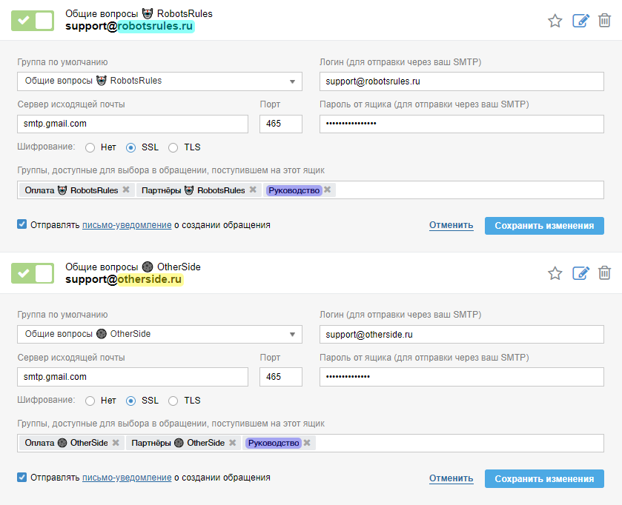
Task: Uncheck notification email checkbox for otherside.ru
Action: pyautogui.click(x=22, y=478)
